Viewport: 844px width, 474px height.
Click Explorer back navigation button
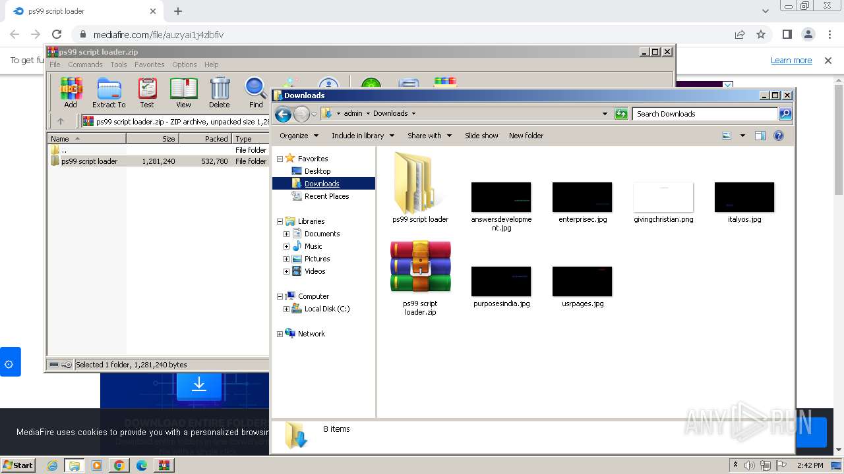coord(284,114)
